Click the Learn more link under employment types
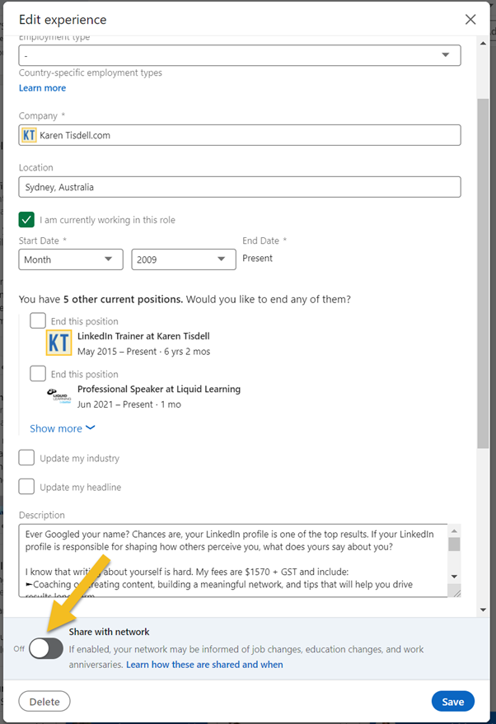 pos(43,88)
